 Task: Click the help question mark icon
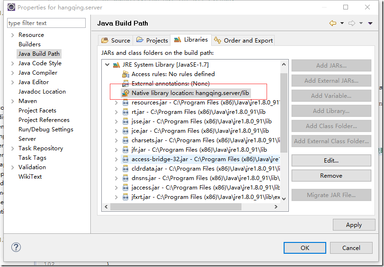[16, 247]
